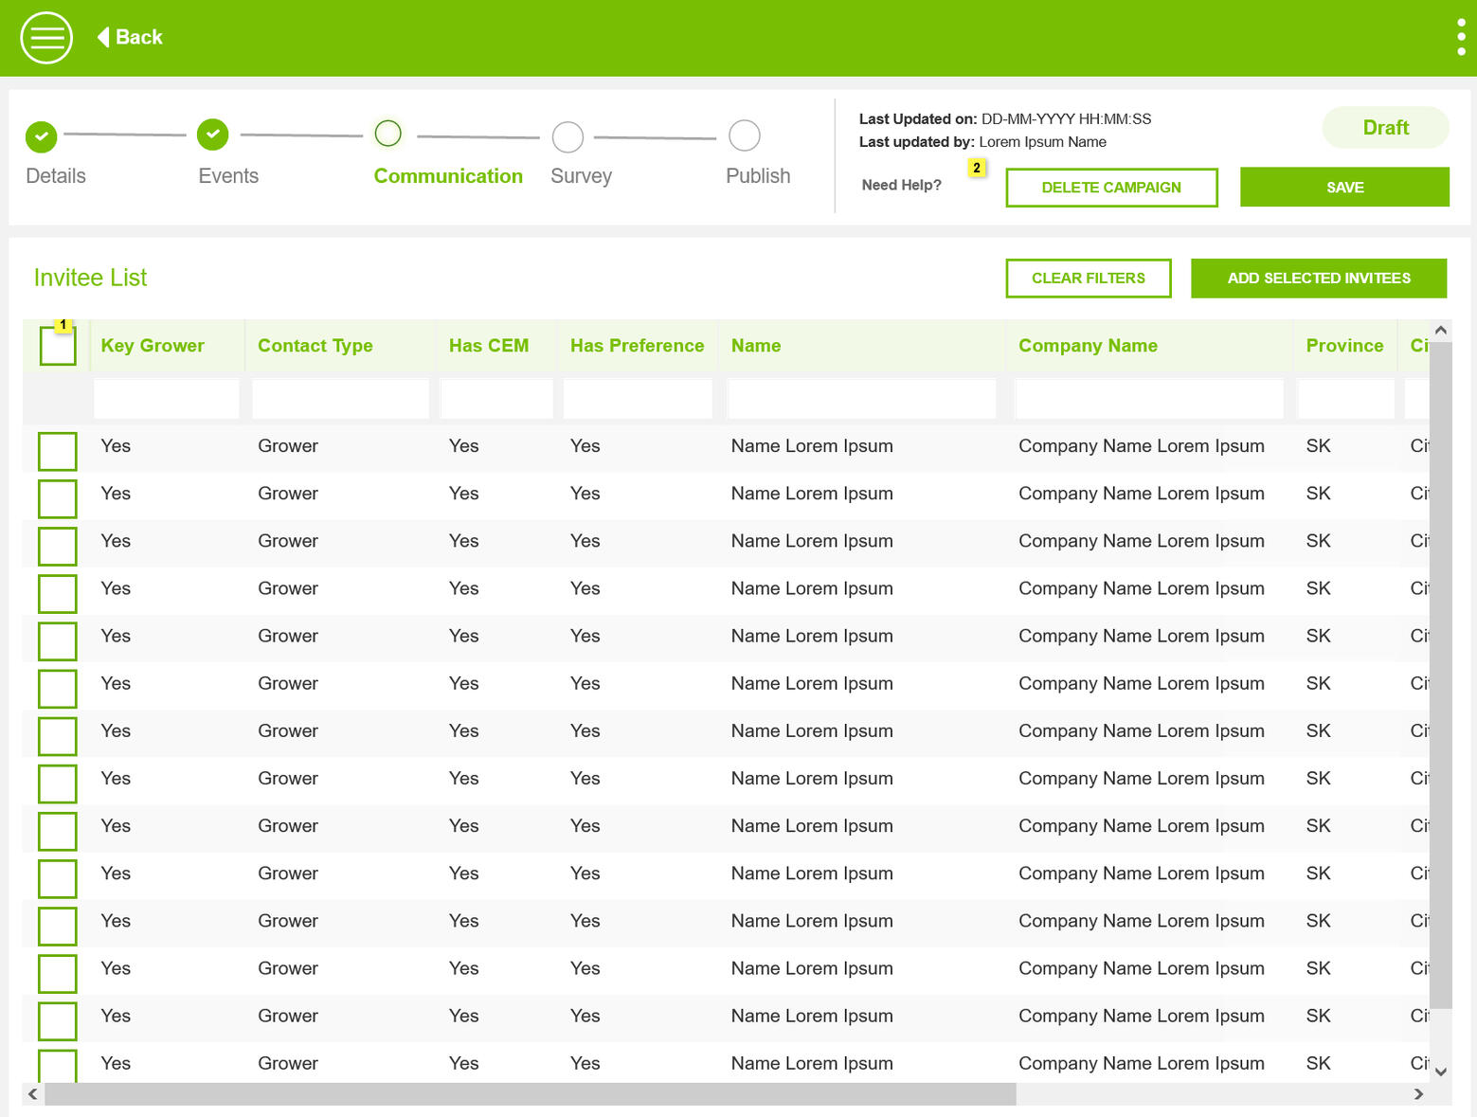
Task: Open the vertical three-dot options menu
Action: point(1460,38)
